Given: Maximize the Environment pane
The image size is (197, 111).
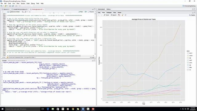Looking at the screenshot, I should pyautogui.click(x=195, y=9).
